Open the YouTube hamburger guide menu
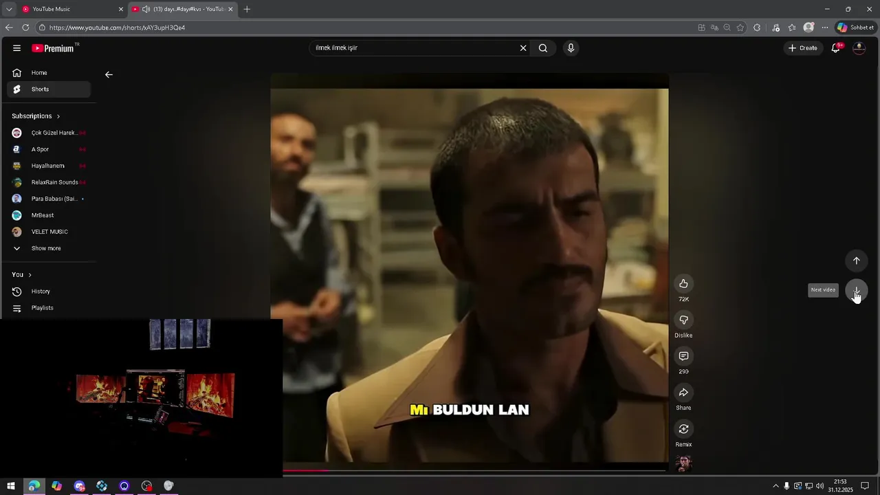This screenshot has width=880, height=495. click(16, 48)
